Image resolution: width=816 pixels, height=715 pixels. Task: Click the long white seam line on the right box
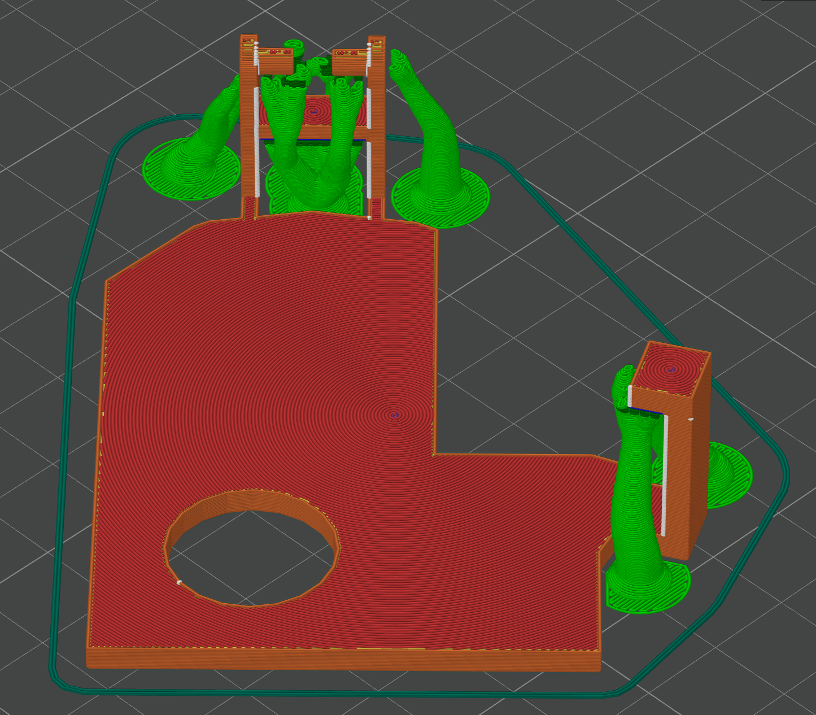pos(665,474)
